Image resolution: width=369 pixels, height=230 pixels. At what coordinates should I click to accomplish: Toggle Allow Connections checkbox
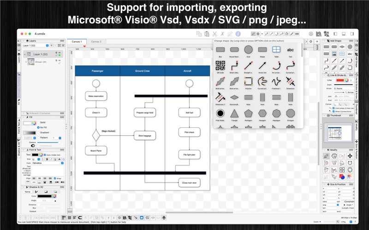click(333, 111)
